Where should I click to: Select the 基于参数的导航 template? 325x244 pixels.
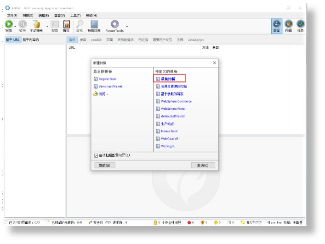pyautogui.click(x=172, y=94)
